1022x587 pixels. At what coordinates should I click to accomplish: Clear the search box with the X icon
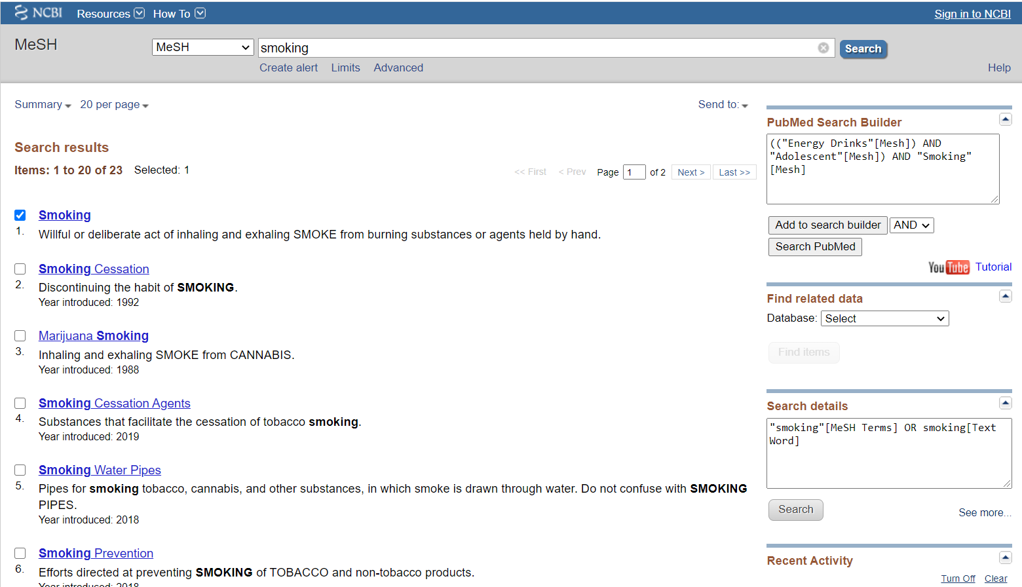pos(823,48)
